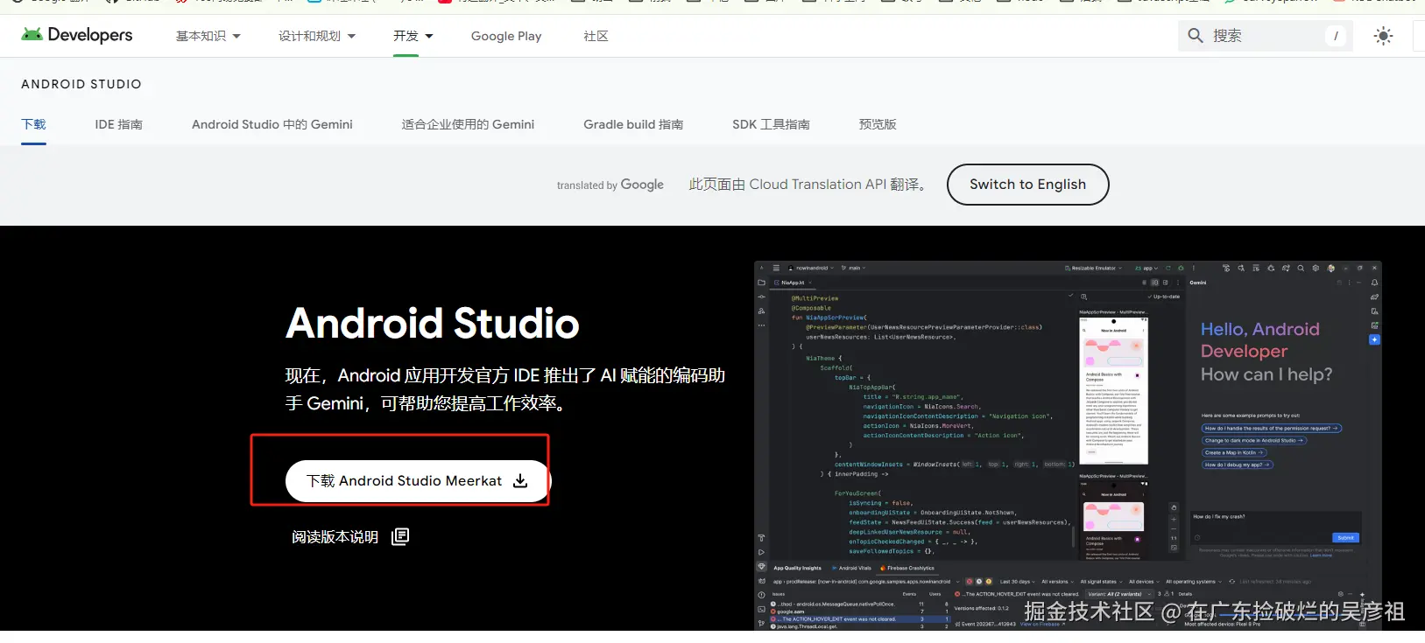Open the Gradle build 指南 tab
1425x643 pixels.
633,124
